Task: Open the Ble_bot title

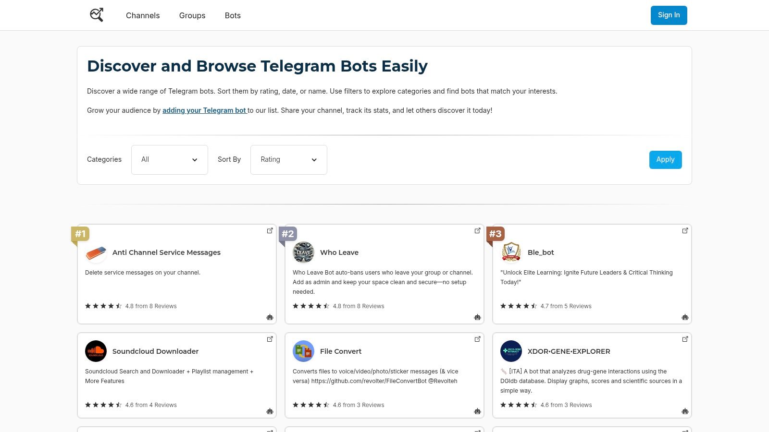Action: (x=541, y=252)
